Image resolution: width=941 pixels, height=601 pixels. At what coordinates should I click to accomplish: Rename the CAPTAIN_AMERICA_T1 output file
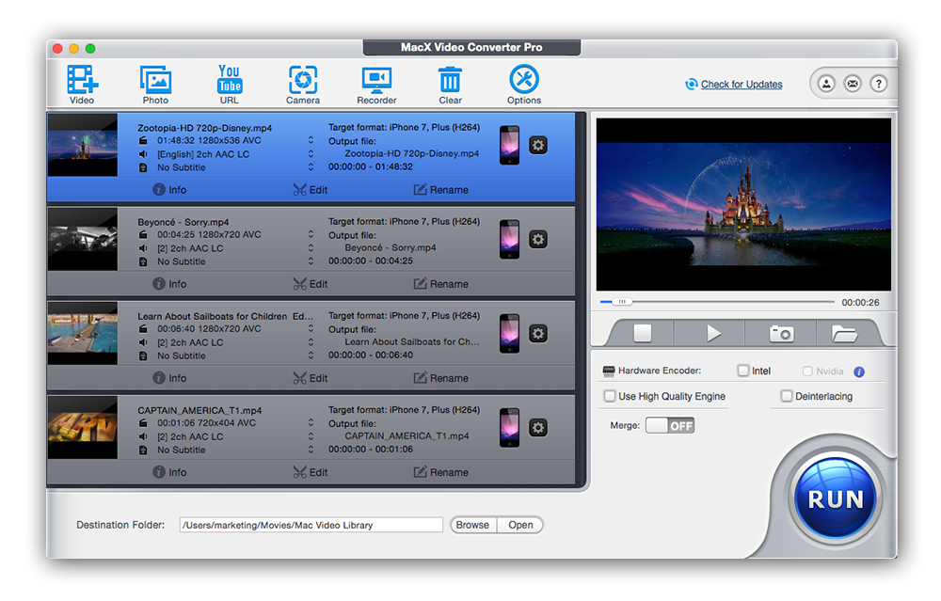[x=441, y=472]
